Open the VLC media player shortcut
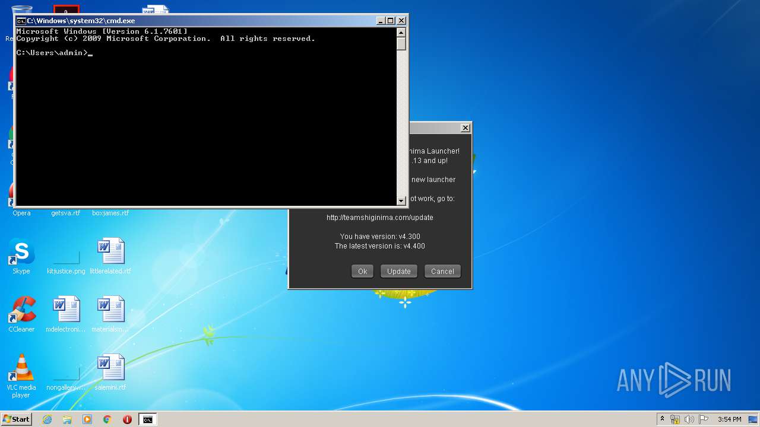The width and height of the screenshot is (760, 427). [21, 376]
